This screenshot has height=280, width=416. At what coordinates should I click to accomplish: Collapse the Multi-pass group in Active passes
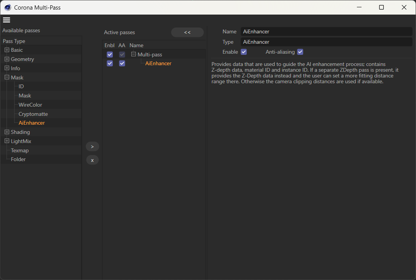point(134,54)
